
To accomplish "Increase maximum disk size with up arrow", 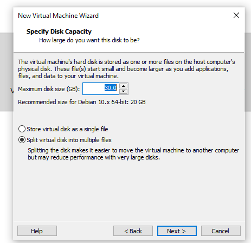I will tap(124, 86).
